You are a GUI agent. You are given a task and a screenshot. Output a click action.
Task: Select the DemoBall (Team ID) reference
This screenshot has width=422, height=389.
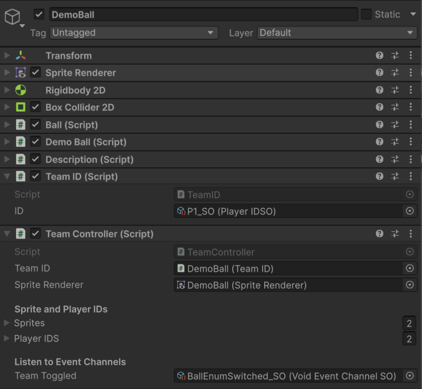pos(289,268)
